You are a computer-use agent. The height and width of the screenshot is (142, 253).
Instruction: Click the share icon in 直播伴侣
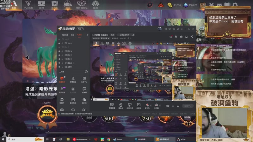pyautogui.click(x=192, y=37)
